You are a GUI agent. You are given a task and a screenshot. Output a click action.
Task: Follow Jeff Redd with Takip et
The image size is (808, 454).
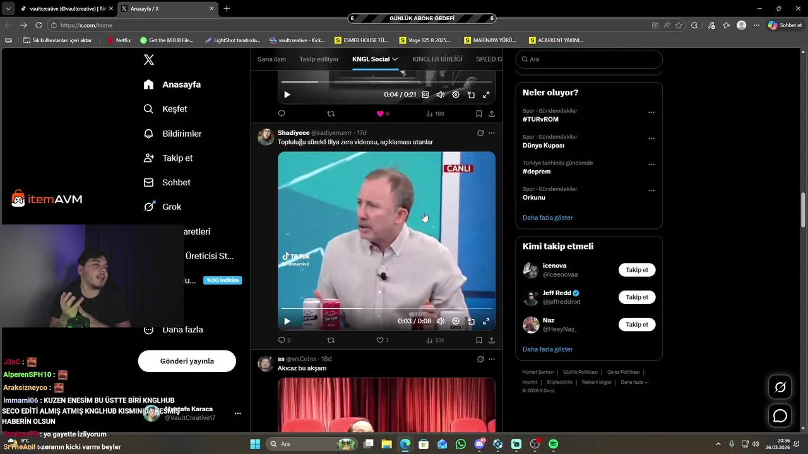pyautogui.click(x=637, y=297)
